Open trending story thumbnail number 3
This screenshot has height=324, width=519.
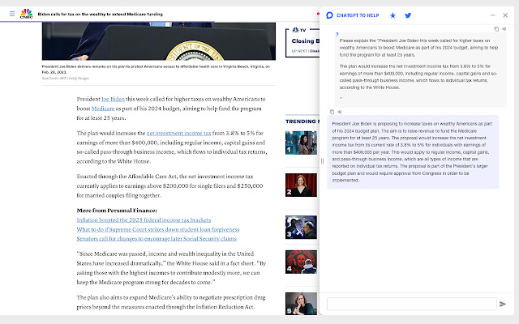pyautogui.click(x=301, y=228)
